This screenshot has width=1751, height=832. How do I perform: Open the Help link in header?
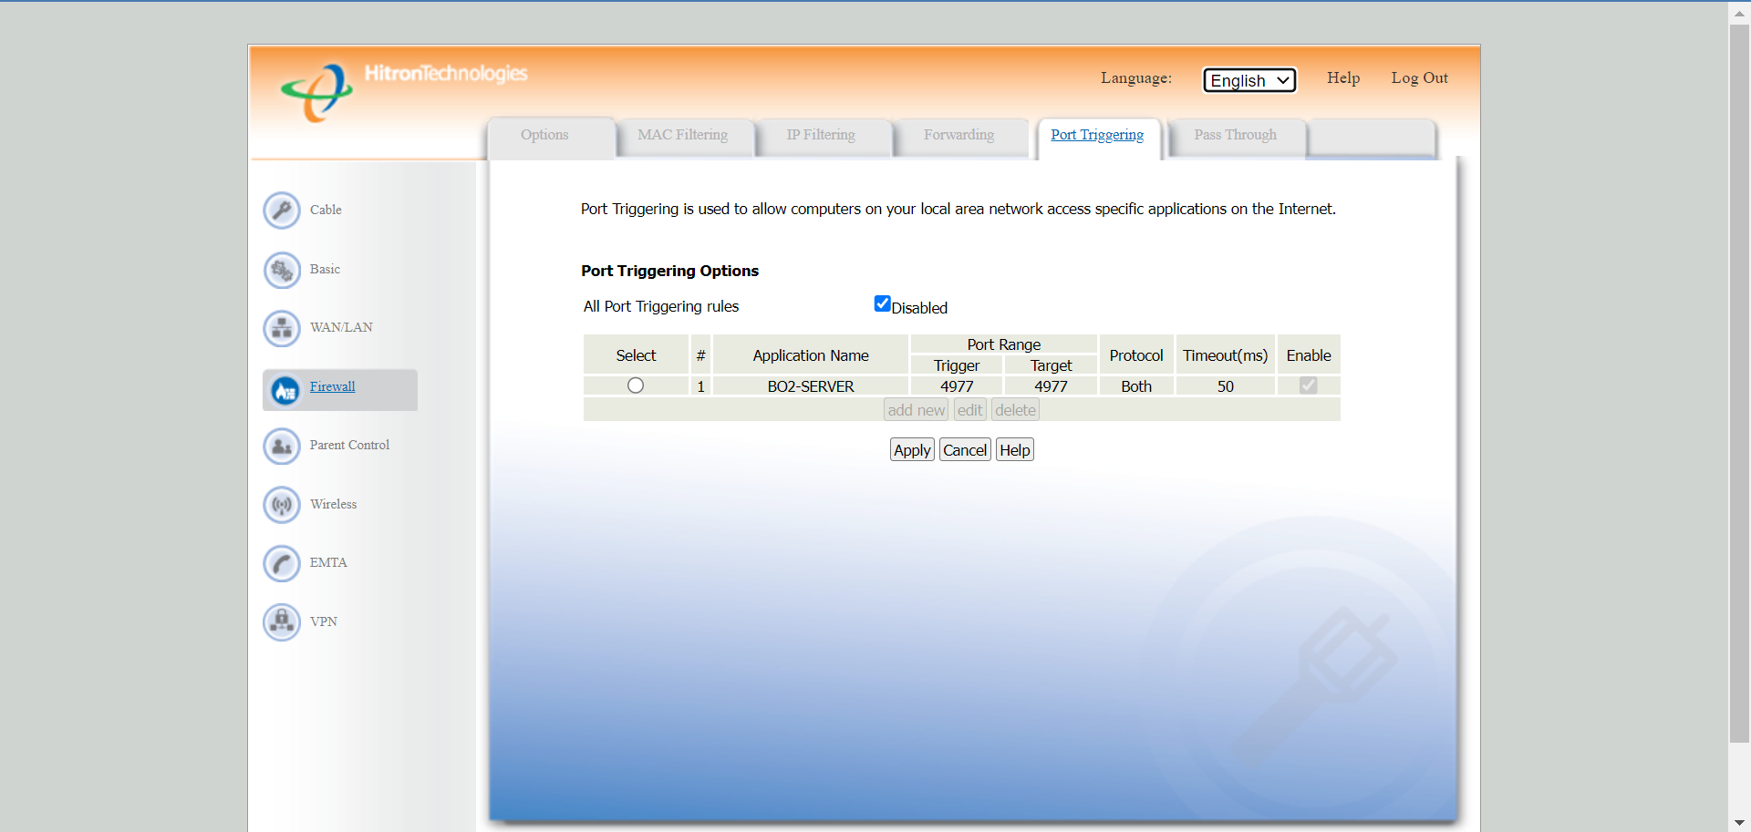(1343, 78)
